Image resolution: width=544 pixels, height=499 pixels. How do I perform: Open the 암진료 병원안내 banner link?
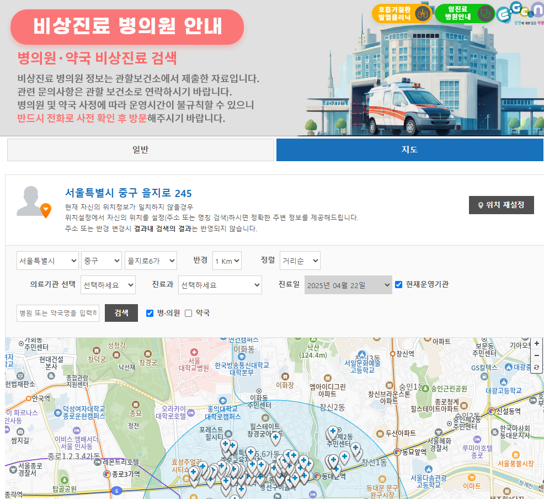coord(465,14)
